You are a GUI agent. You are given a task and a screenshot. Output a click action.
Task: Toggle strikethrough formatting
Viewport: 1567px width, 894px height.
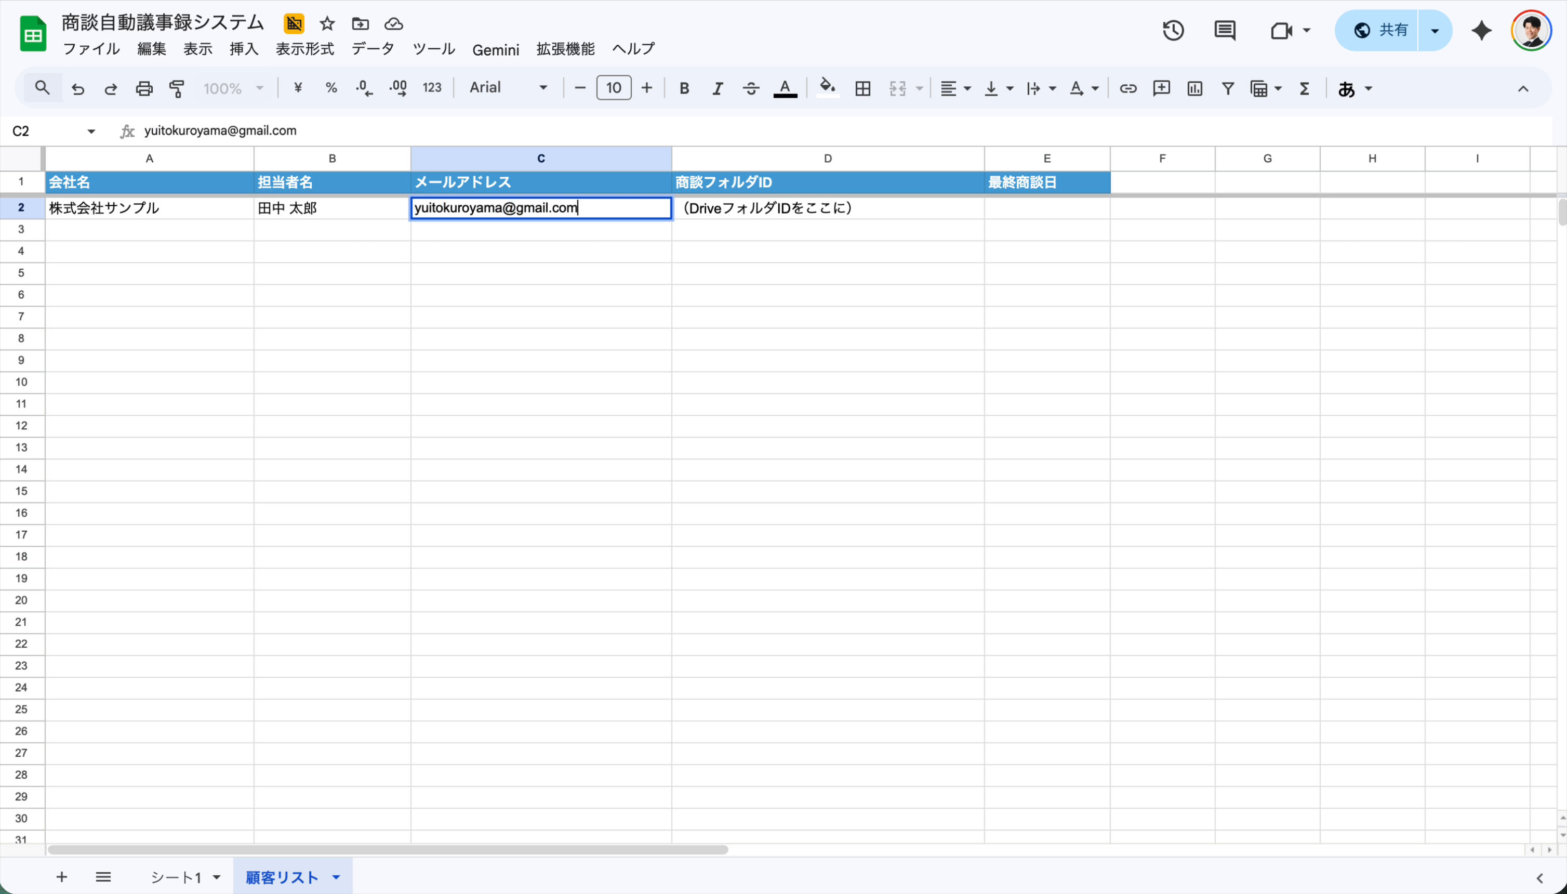tap(750, 88)
